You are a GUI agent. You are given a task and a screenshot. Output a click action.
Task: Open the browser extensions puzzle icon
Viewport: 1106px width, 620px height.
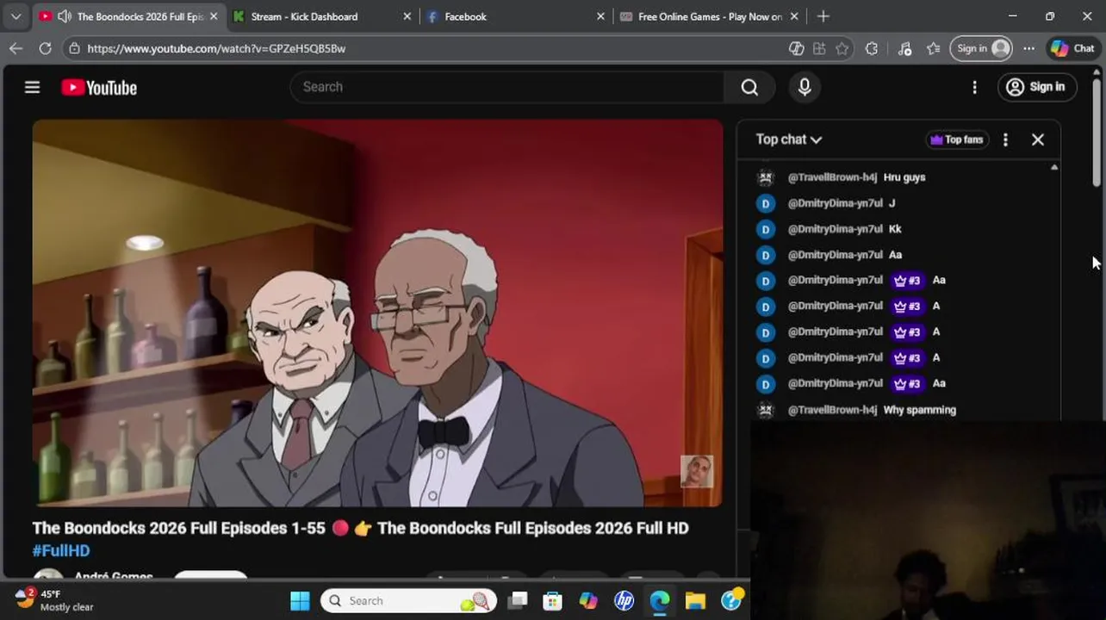[x=872, y=48]
